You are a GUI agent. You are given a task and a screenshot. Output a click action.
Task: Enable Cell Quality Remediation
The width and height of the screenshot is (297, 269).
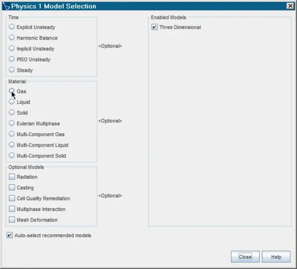pyautogui.click(x=12, y=198)
